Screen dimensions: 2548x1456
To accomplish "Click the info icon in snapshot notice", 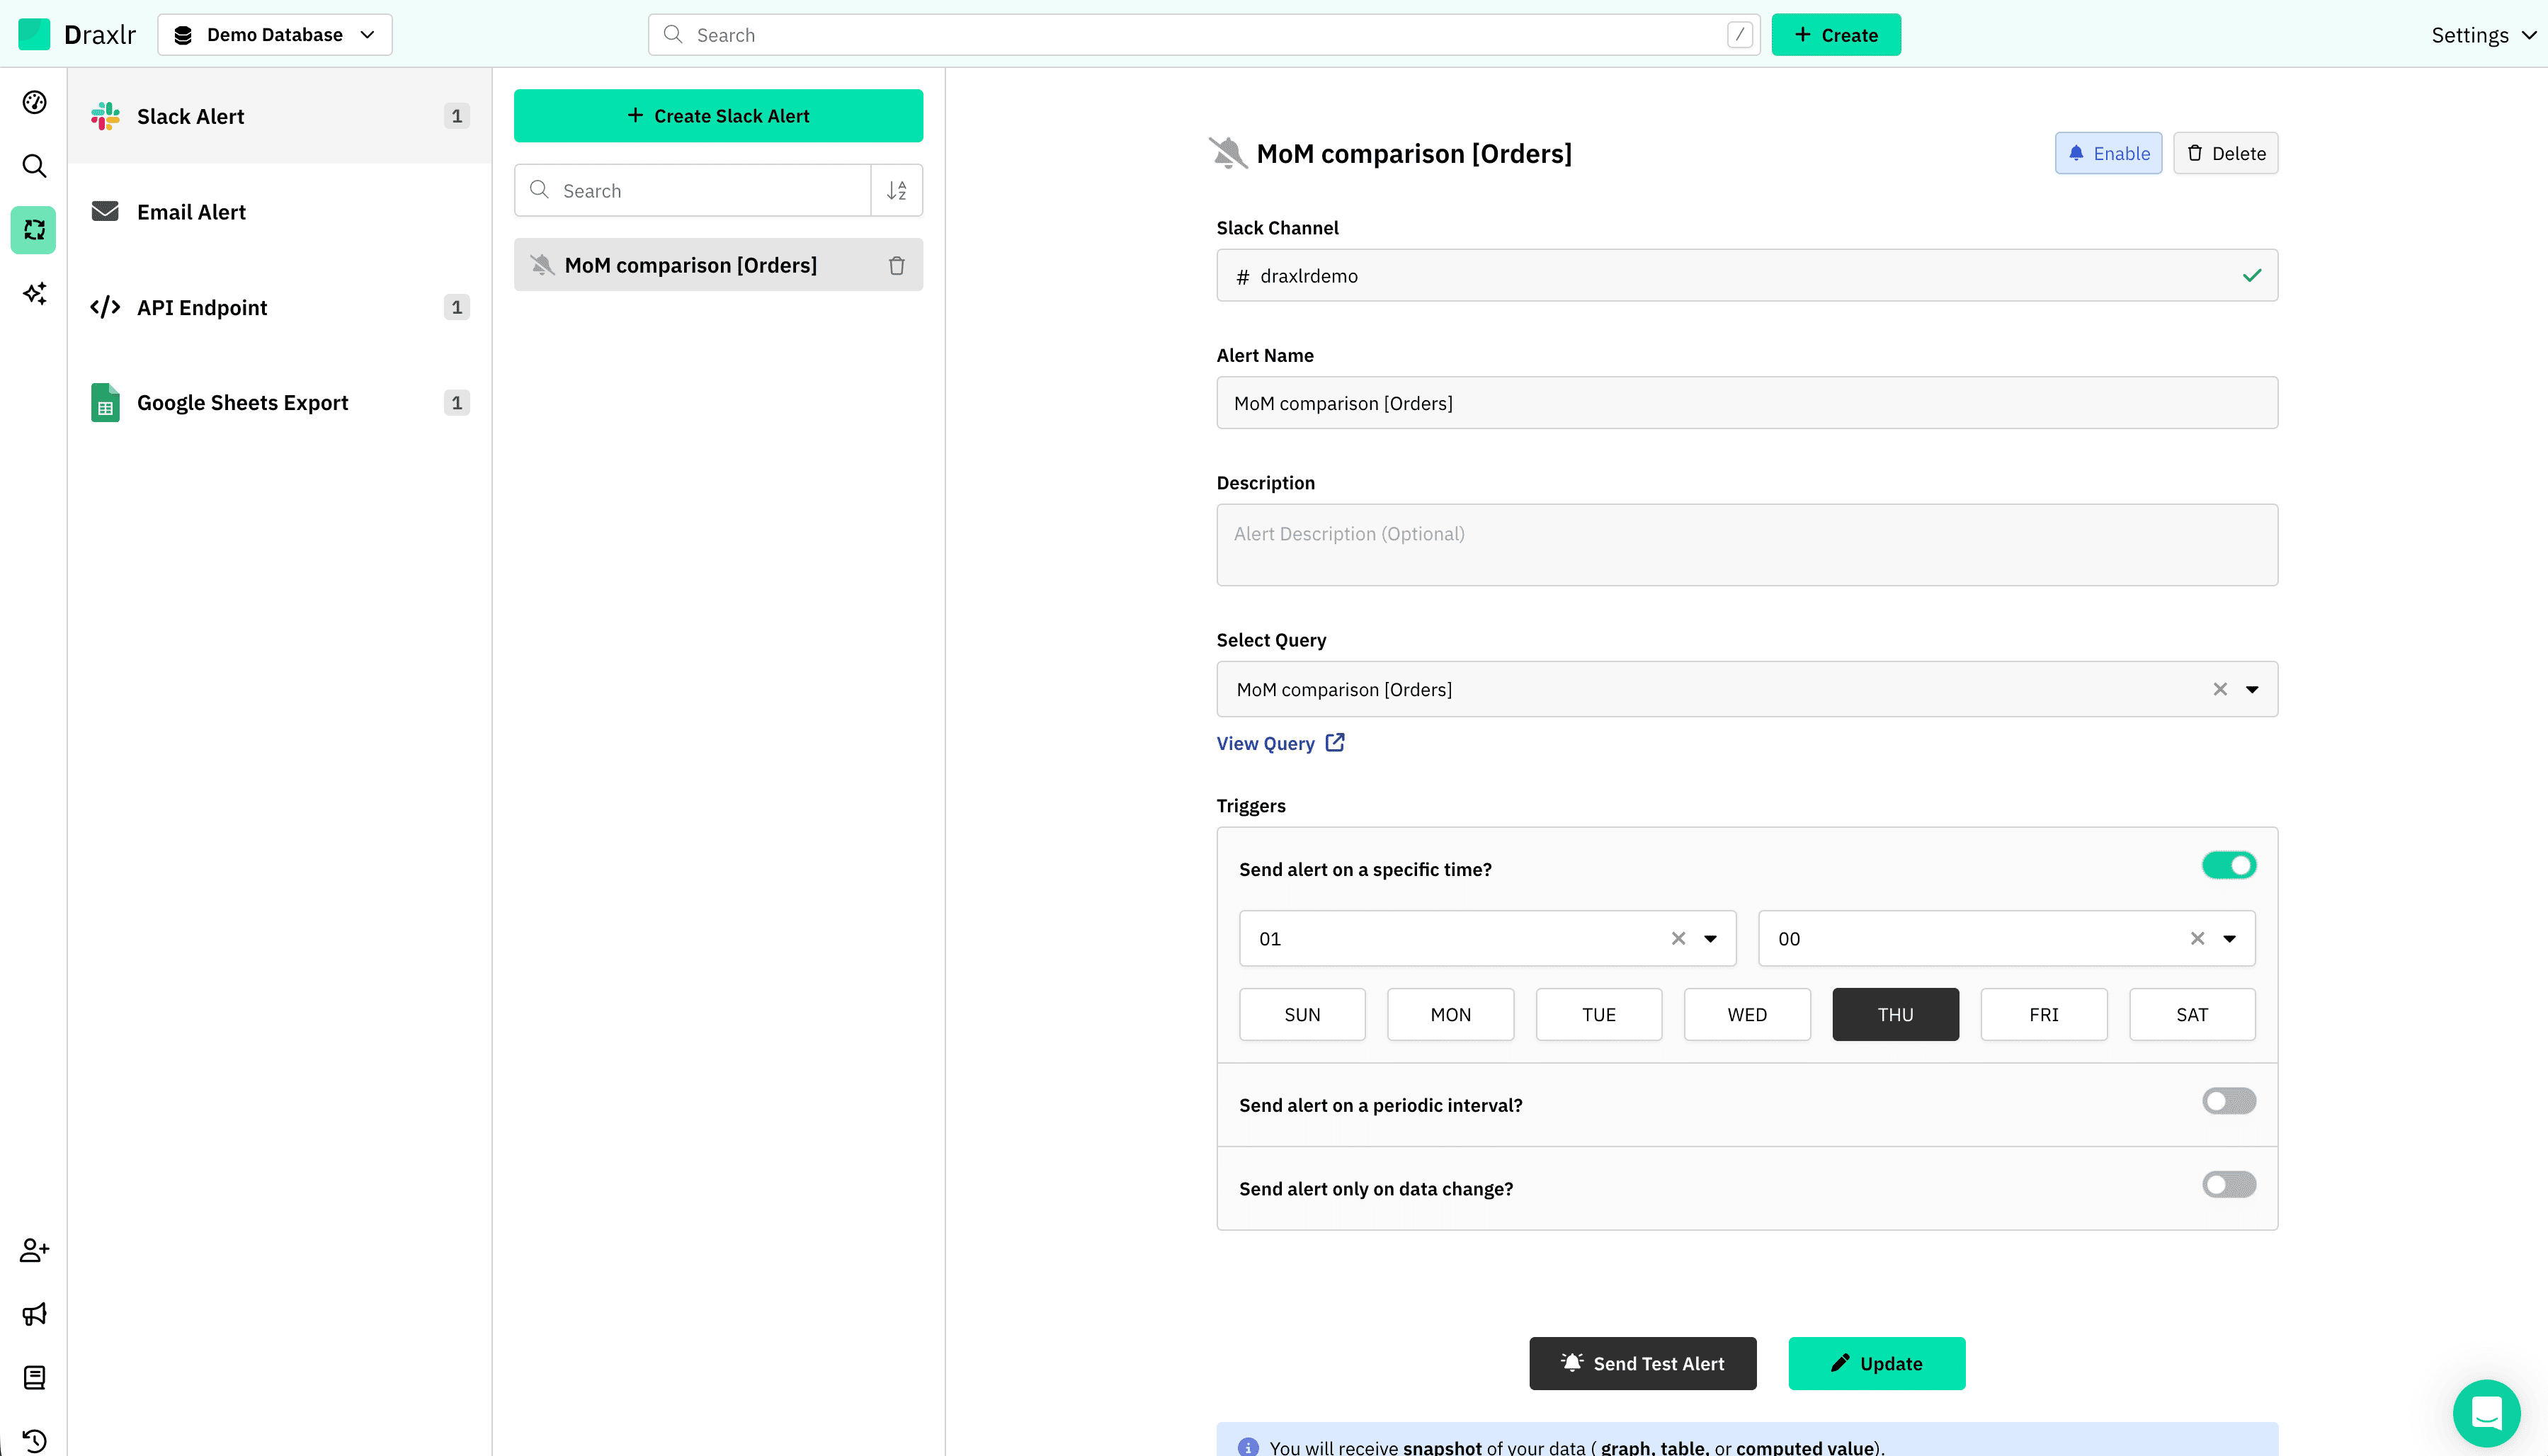I will coord(1248,1447).
